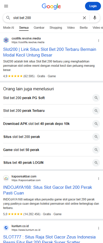Click https://coollife.revolve.media URL text
The image size is (103, 243).
28,42
